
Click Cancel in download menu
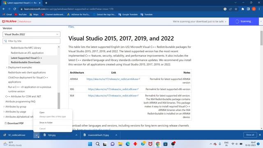[x=42, y=129]
